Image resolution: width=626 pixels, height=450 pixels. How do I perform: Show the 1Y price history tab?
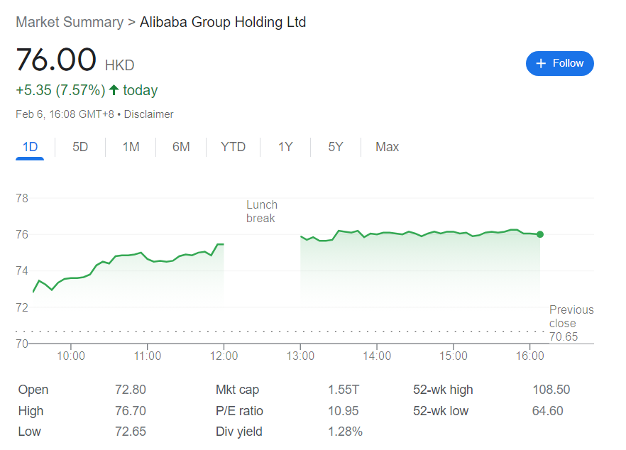click(285, 147)
